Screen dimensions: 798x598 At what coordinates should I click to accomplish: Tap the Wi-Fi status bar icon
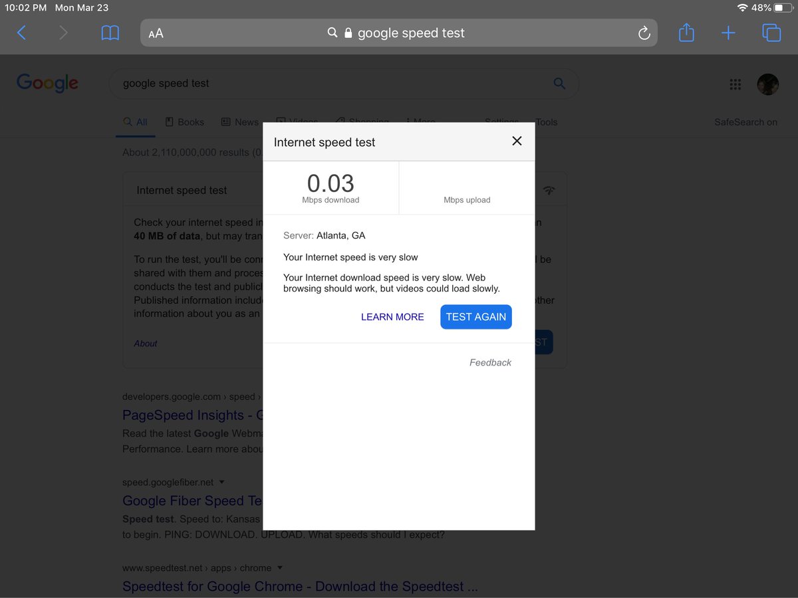click(743, 8)
